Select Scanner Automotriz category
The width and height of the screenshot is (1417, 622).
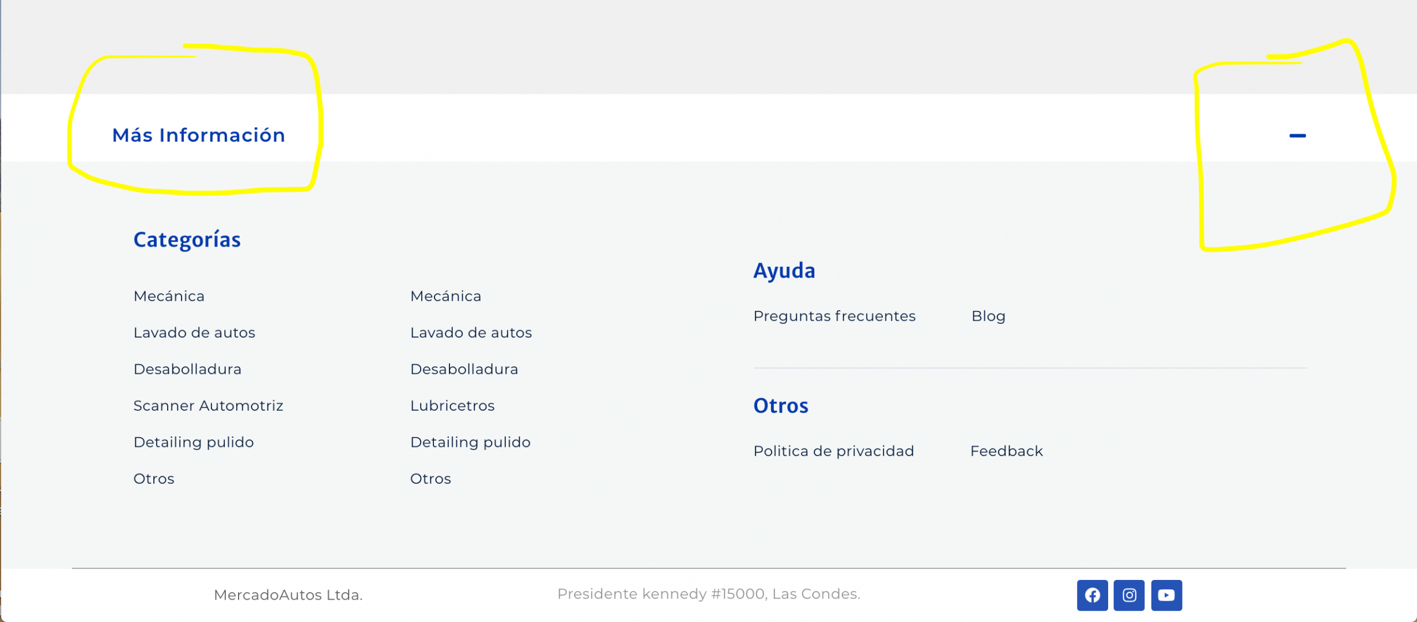point(208,405)
